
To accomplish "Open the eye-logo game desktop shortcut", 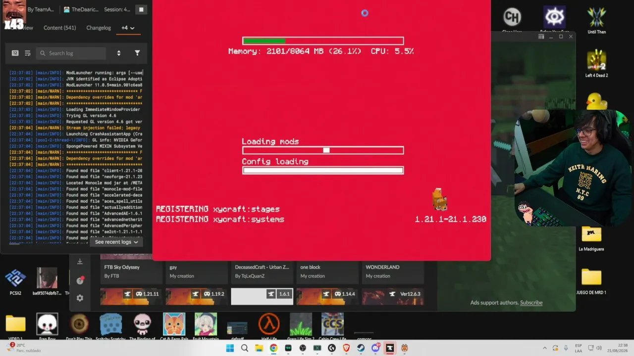I will [554, 20].
